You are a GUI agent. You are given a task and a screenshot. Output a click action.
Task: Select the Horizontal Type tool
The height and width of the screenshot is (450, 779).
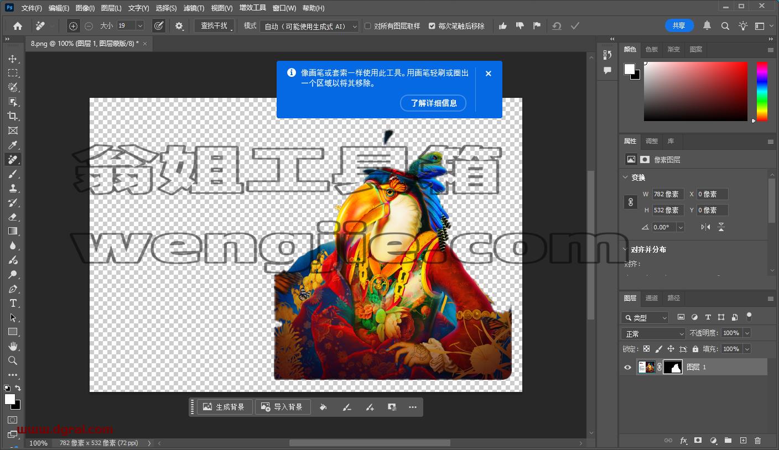(x=12, y=303)
